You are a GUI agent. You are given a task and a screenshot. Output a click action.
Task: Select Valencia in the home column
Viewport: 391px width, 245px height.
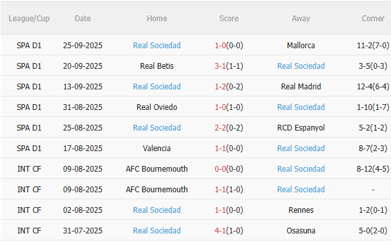[x=157, y=148]
